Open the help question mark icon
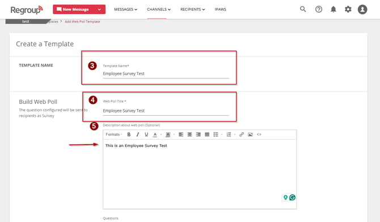 pos(319,9)
